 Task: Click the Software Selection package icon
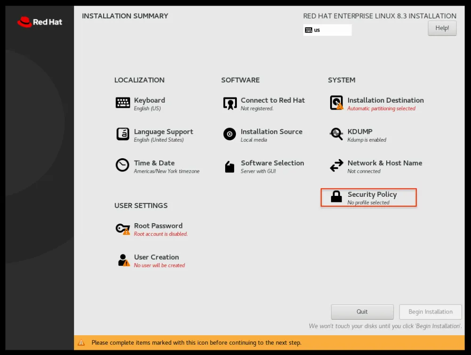(229, 166)
